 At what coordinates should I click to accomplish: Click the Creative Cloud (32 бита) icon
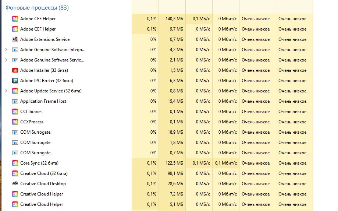click(15, 173)
